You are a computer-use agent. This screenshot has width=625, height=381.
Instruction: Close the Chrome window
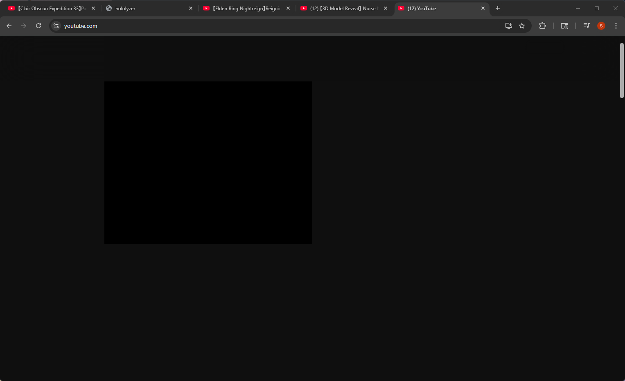(616, 8)
